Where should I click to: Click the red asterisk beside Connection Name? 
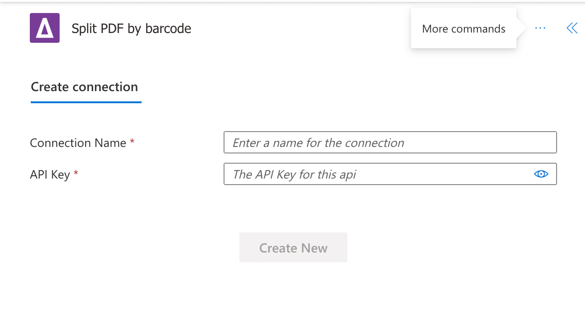(132, 142)
